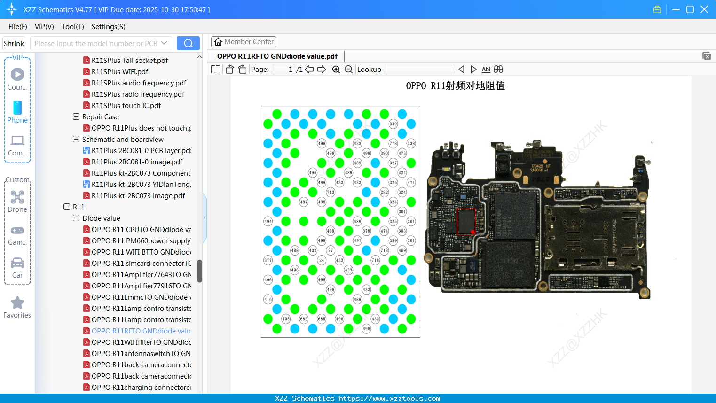Open the VIP(V) menu
This screenshot has height=403, width=716.
point(44,26)
